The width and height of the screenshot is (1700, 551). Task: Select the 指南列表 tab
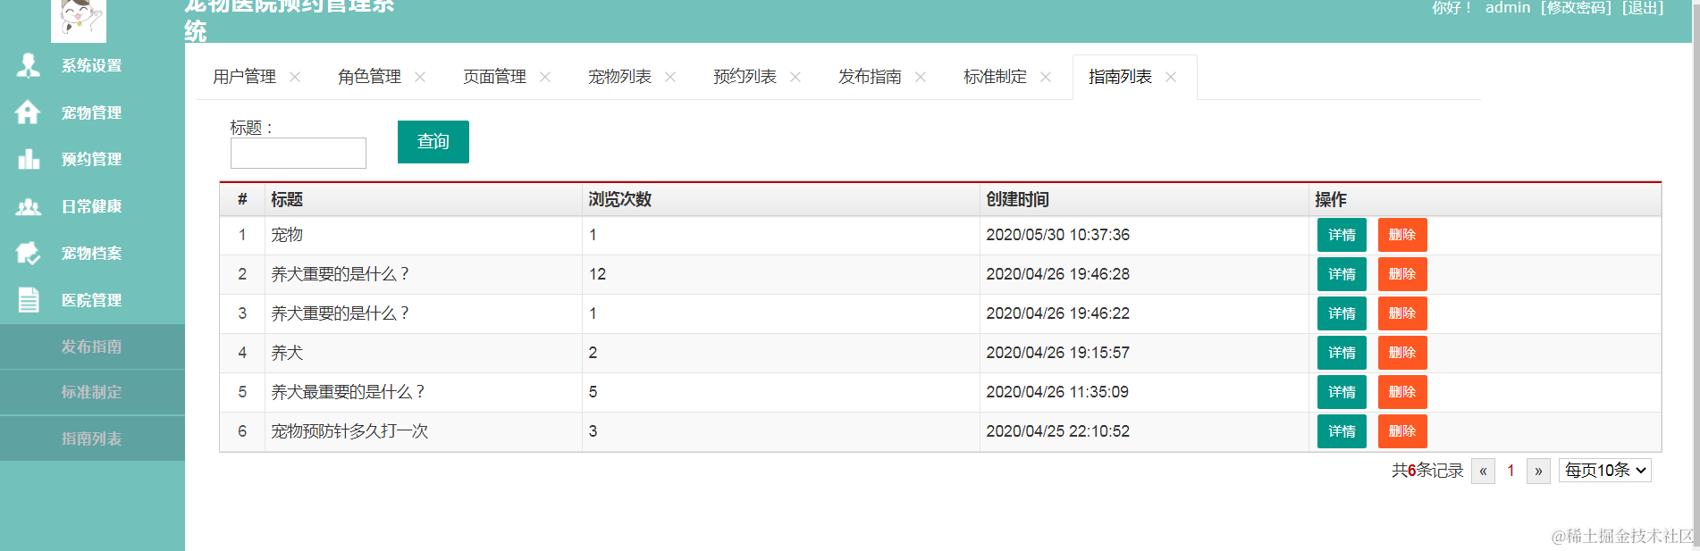pyautogui.click(x=1120, y=77)
